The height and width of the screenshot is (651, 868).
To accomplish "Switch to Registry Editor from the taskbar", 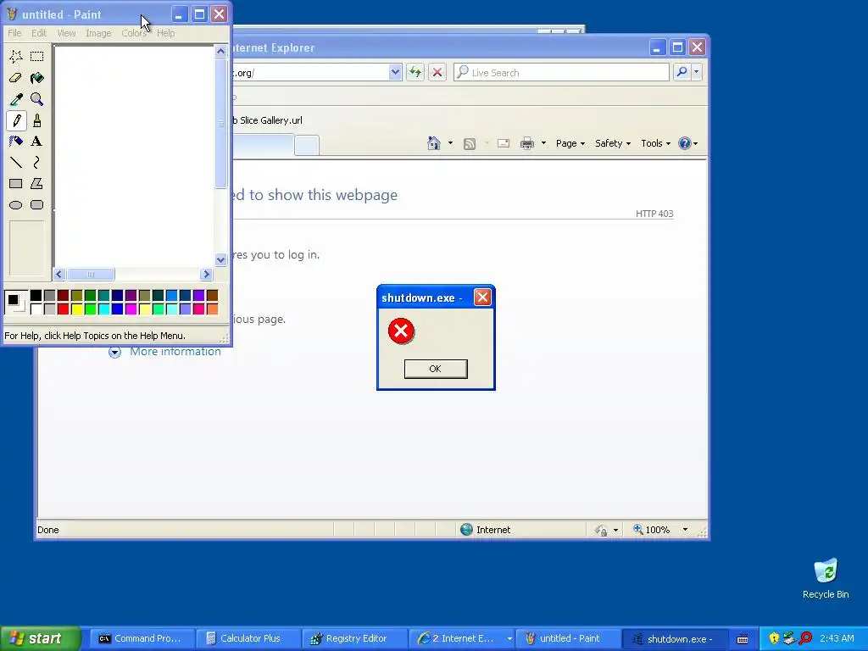I will point(355,638).
